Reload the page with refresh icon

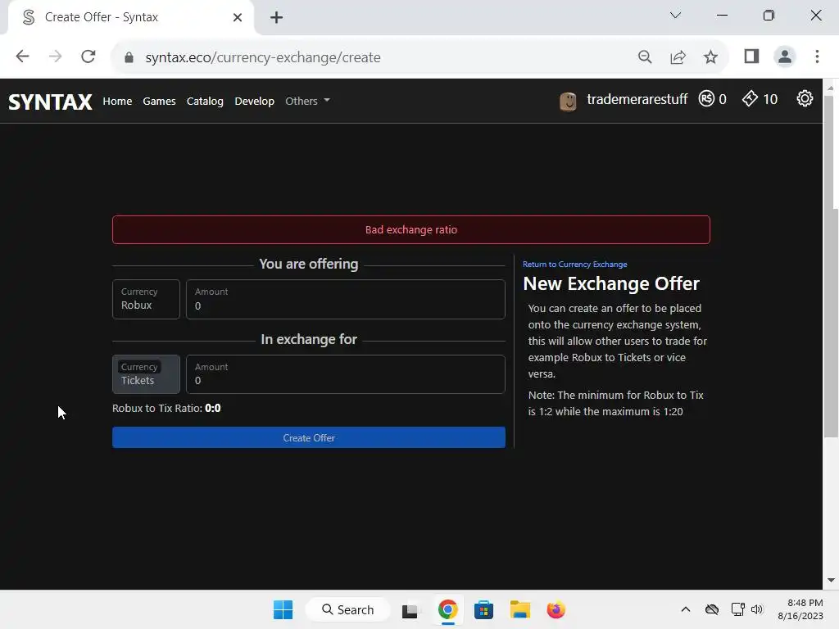tap(88, 57)
